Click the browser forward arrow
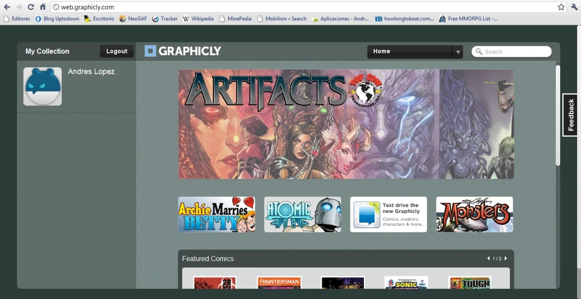The width and height of the screenshot is (581, 299). click(x=19, y=7)
